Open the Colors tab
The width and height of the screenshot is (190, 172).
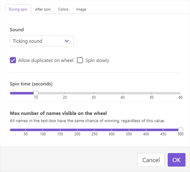coord(63,9)
